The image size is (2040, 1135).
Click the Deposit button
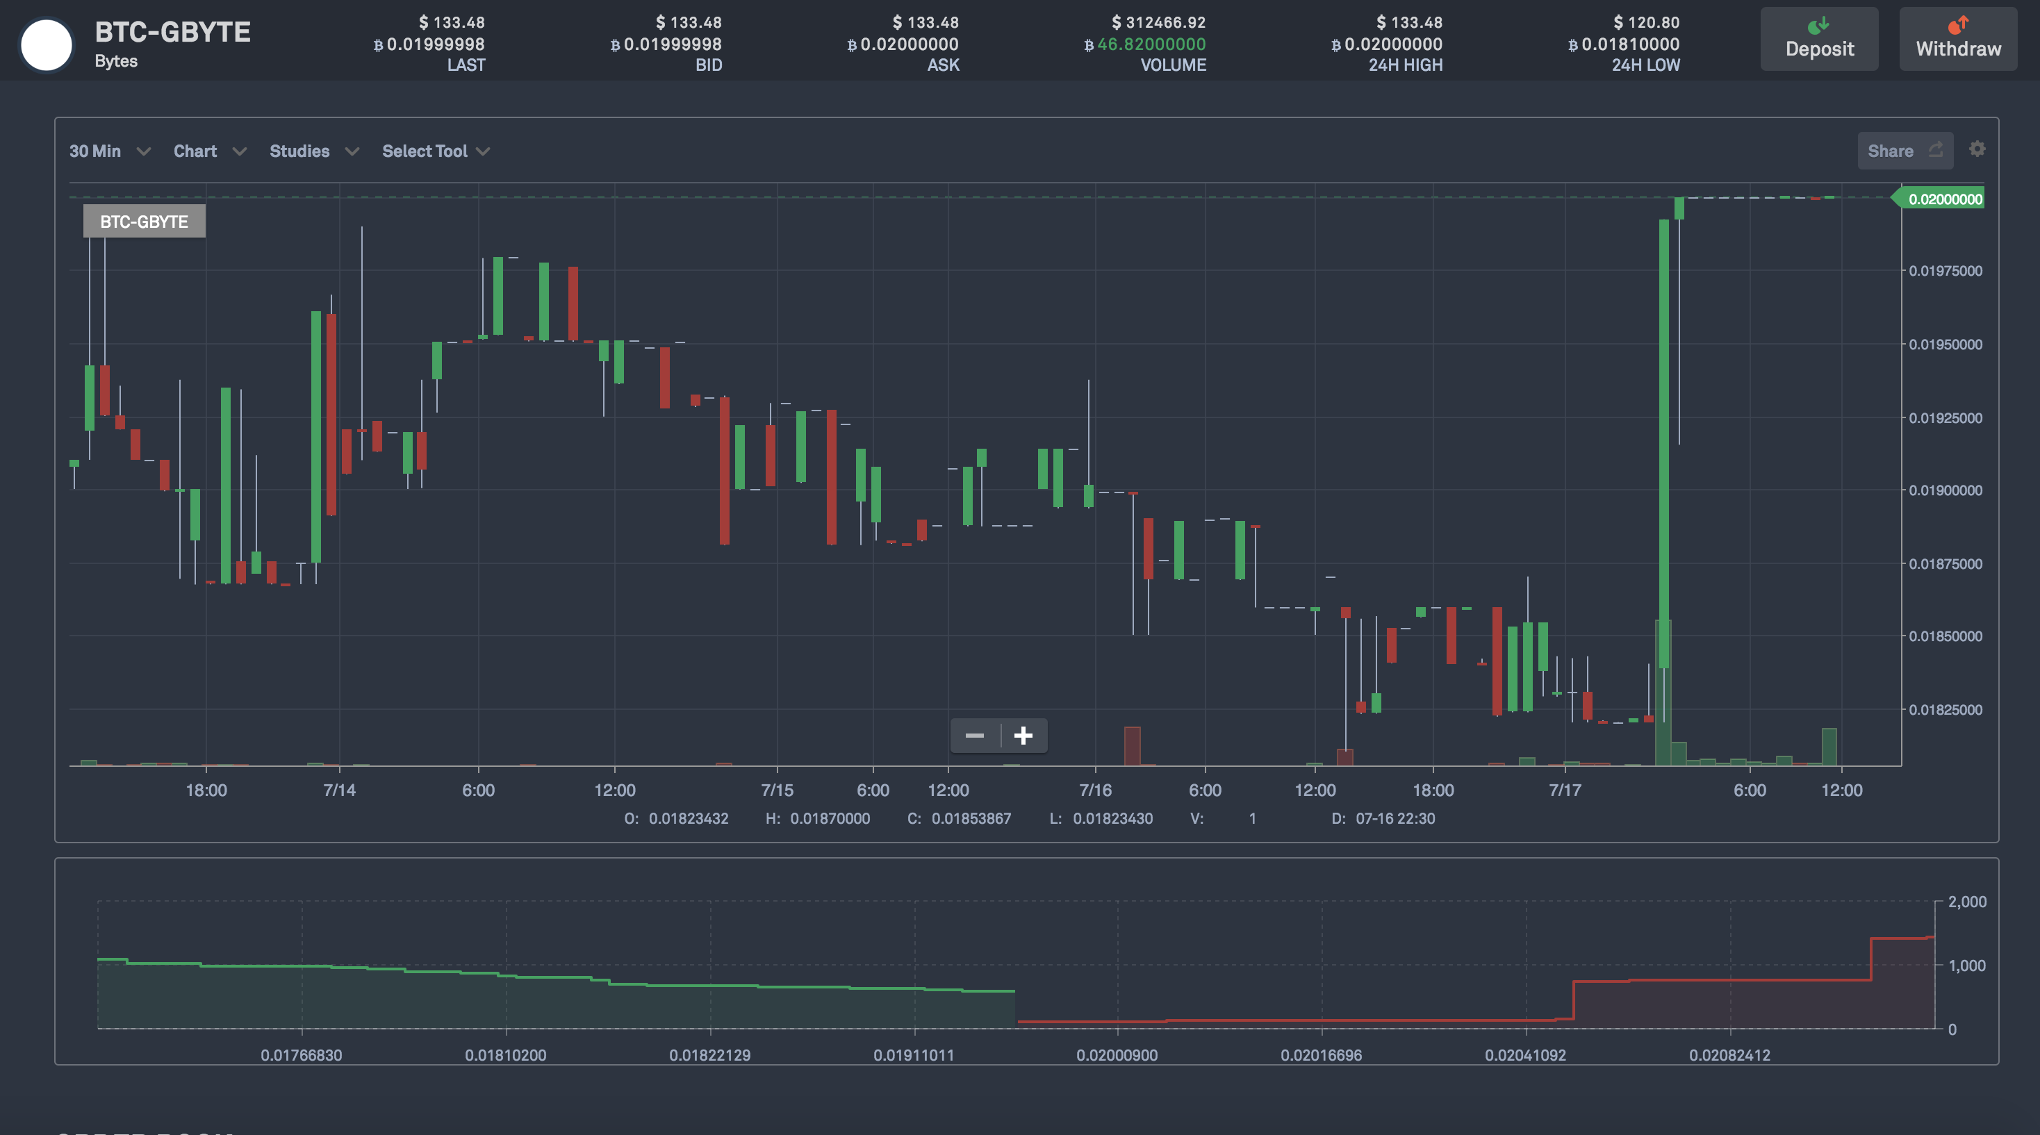(x=1819, y=40)
